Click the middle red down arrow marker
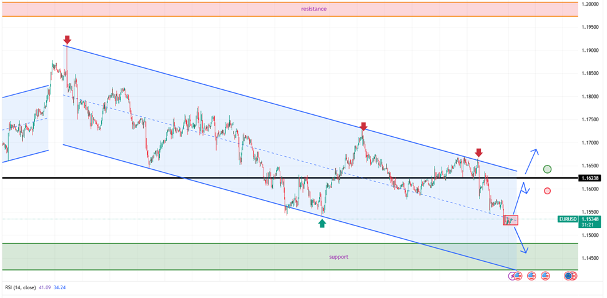The height and width of the screenshot is (298, 607). [363, 127]
